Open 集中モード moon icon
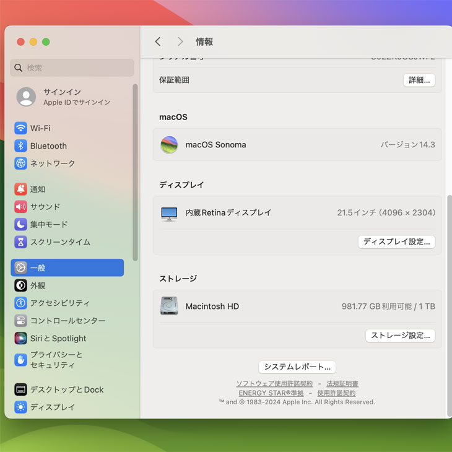 (x=21, y=224)
